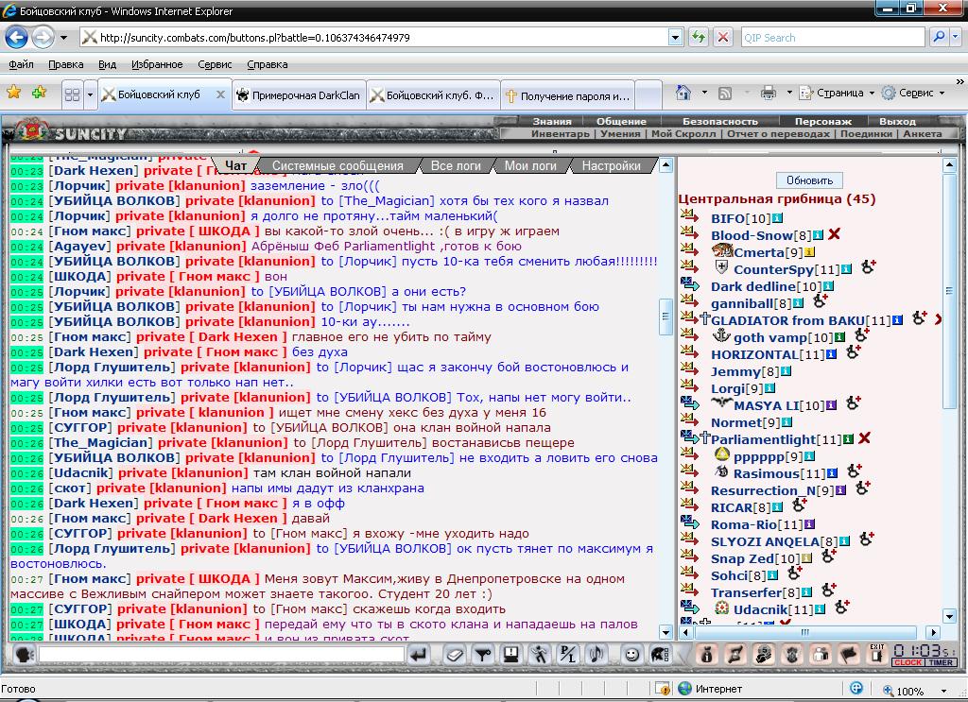The image size is (968, 702).
Task: Open smiley emoticons in chat toolbar
Action: (631, 654)
